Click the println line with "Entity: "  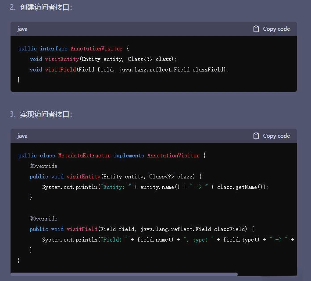(155, 187)
